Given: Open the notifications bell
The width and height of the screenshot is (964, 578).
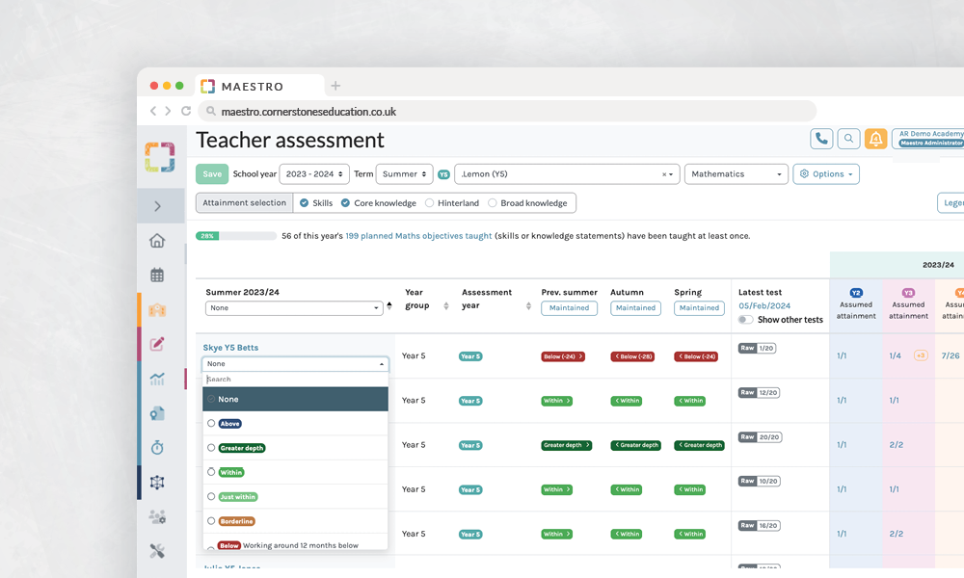Looking at the screenshot, I should click(x=875, y=139).
